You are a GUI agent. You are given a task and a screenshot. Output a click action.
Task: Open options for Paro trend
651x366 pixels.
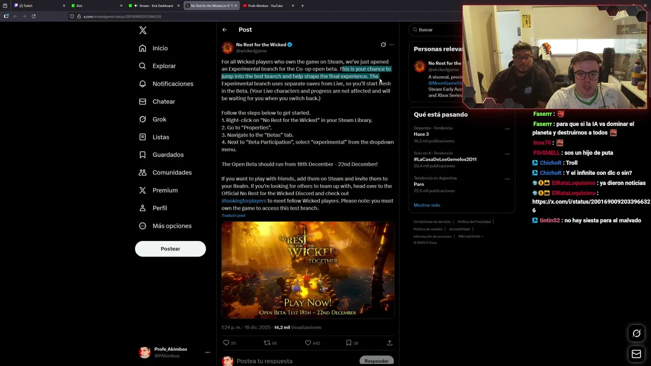(x=507, y=179)
